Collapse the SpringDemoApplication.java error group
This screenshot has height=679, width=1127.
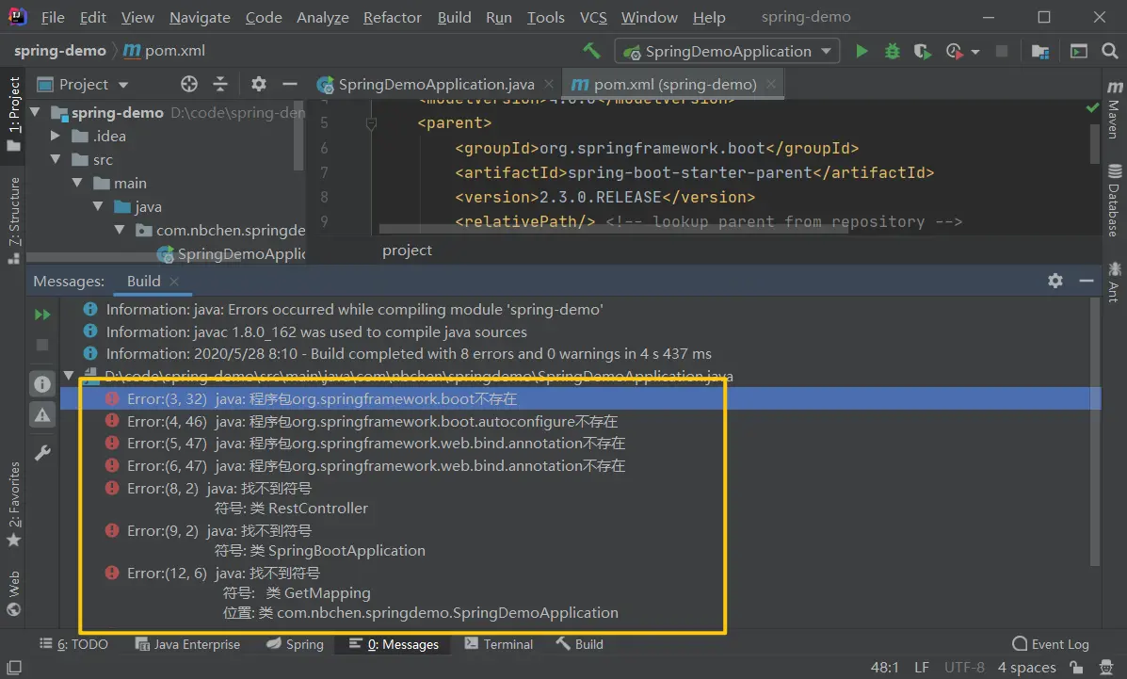pos(69,375)
